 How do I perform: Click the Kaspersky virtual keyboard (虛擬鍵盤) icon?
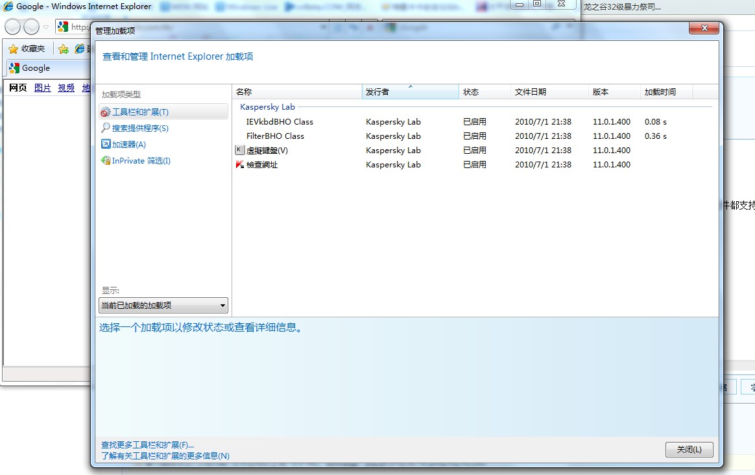(x=239, y=150)
